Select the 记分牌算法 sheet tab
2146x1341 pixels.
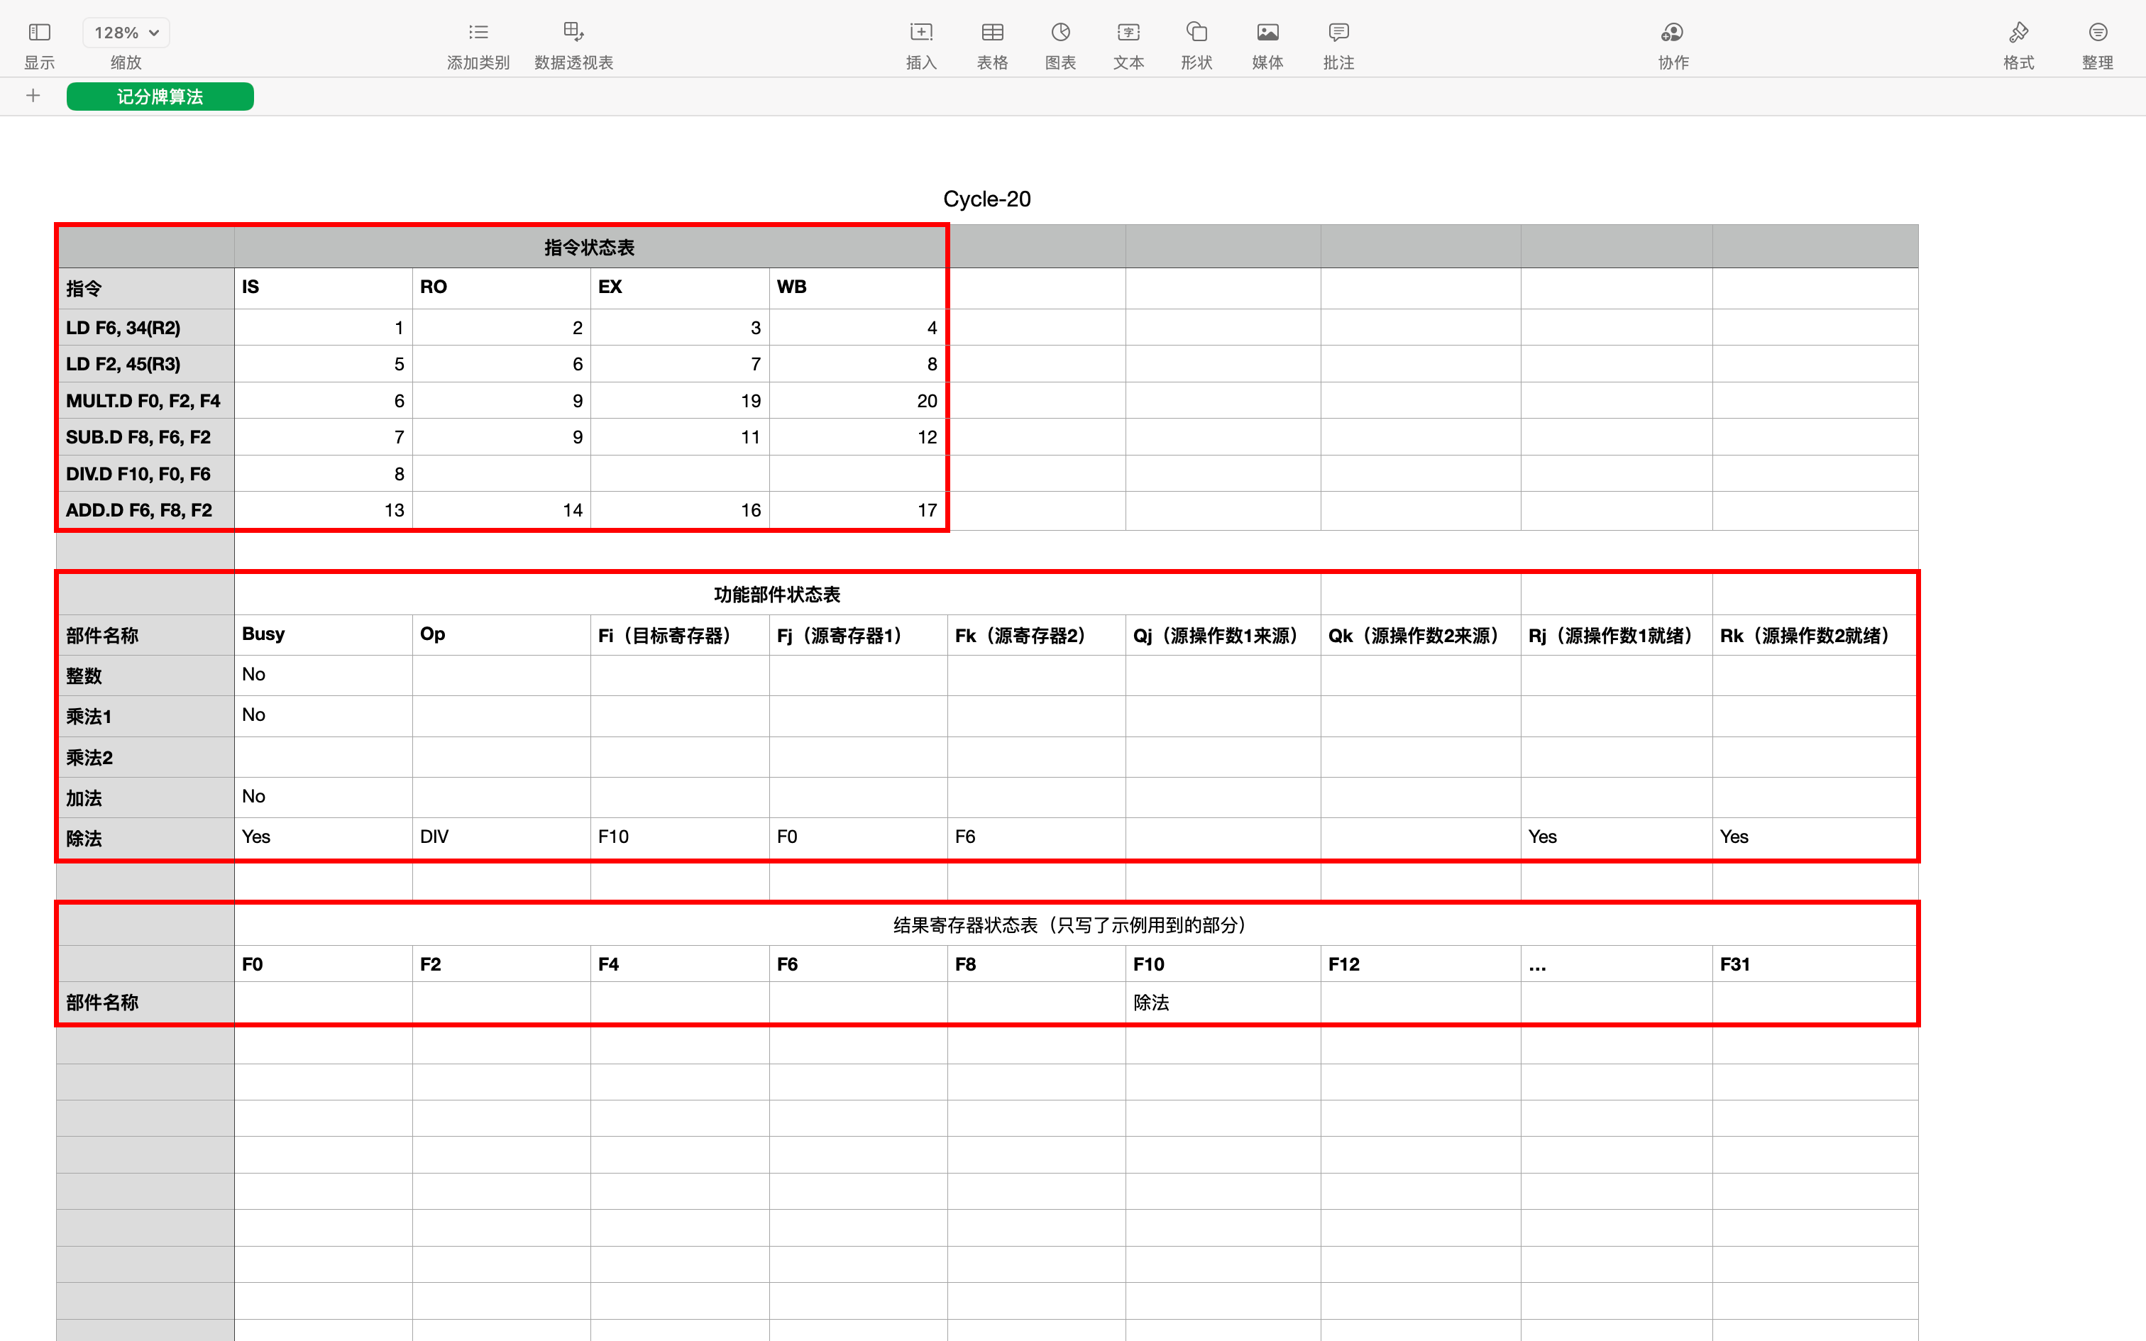point(160,96)
